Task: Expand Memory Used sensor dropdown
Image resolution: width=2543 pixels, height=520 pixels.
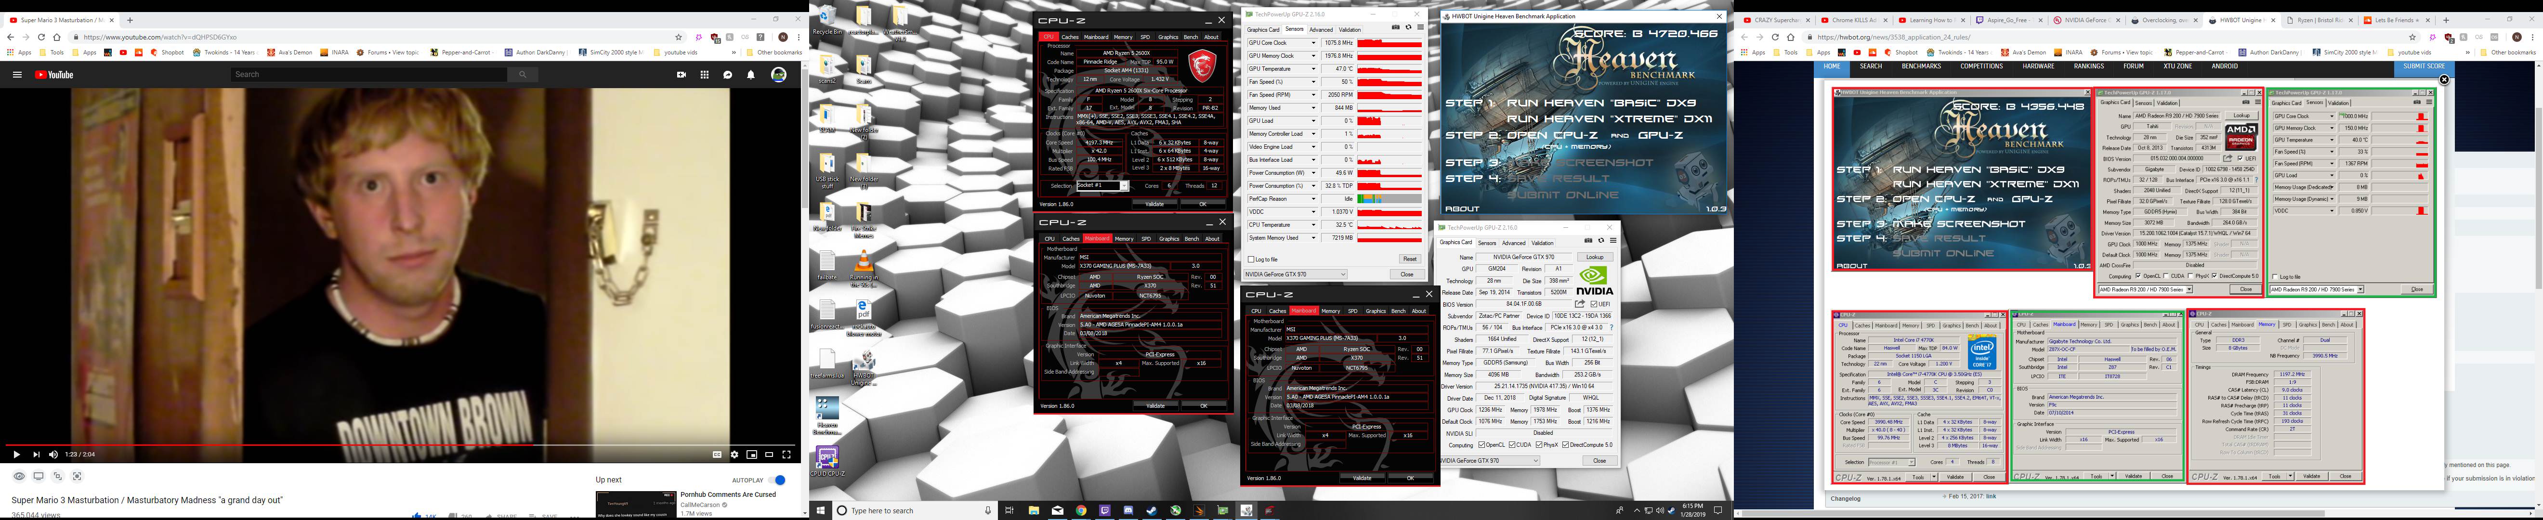Action: (1313, 108)
